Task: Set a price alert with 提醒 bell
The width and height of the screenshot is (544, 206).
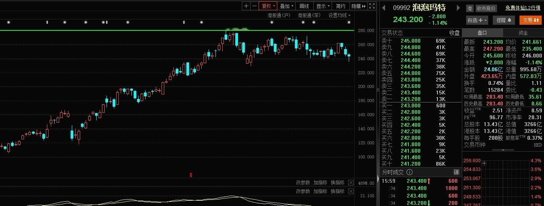Action: [503, 20]
